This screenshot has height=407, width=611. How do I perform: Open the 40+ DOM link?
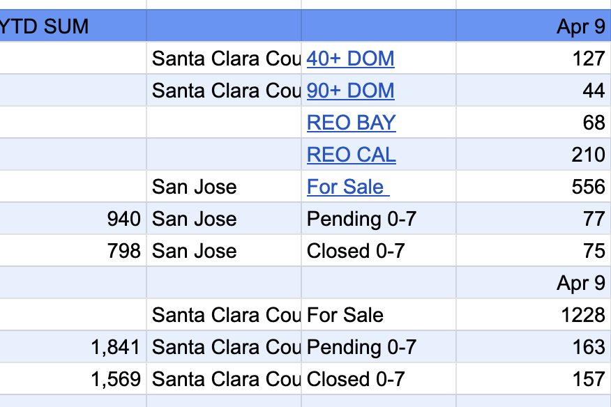(x=350, y=59)
